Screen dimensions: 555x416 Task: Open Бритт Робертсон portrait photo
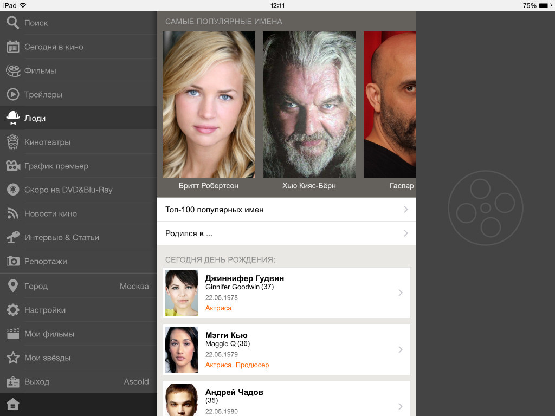209,105
